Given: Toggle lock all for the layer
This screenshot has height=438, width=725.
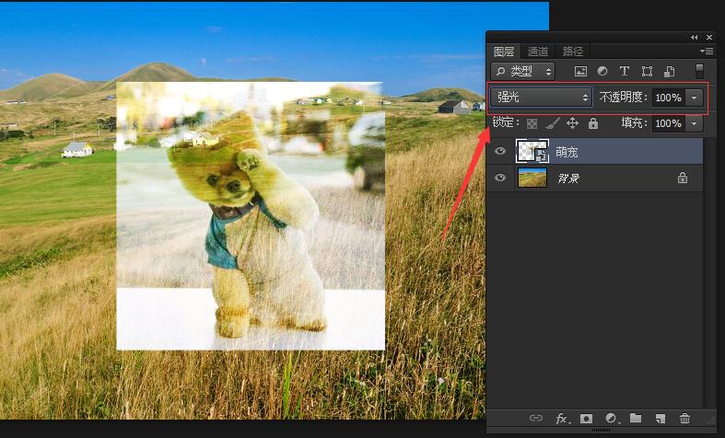Looking at the screenshot, I should click(593, 123).
